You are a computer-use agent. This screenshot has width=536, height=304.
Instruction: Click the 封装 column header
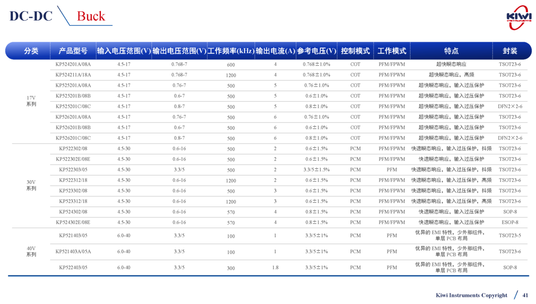click(x=510, y=51)
